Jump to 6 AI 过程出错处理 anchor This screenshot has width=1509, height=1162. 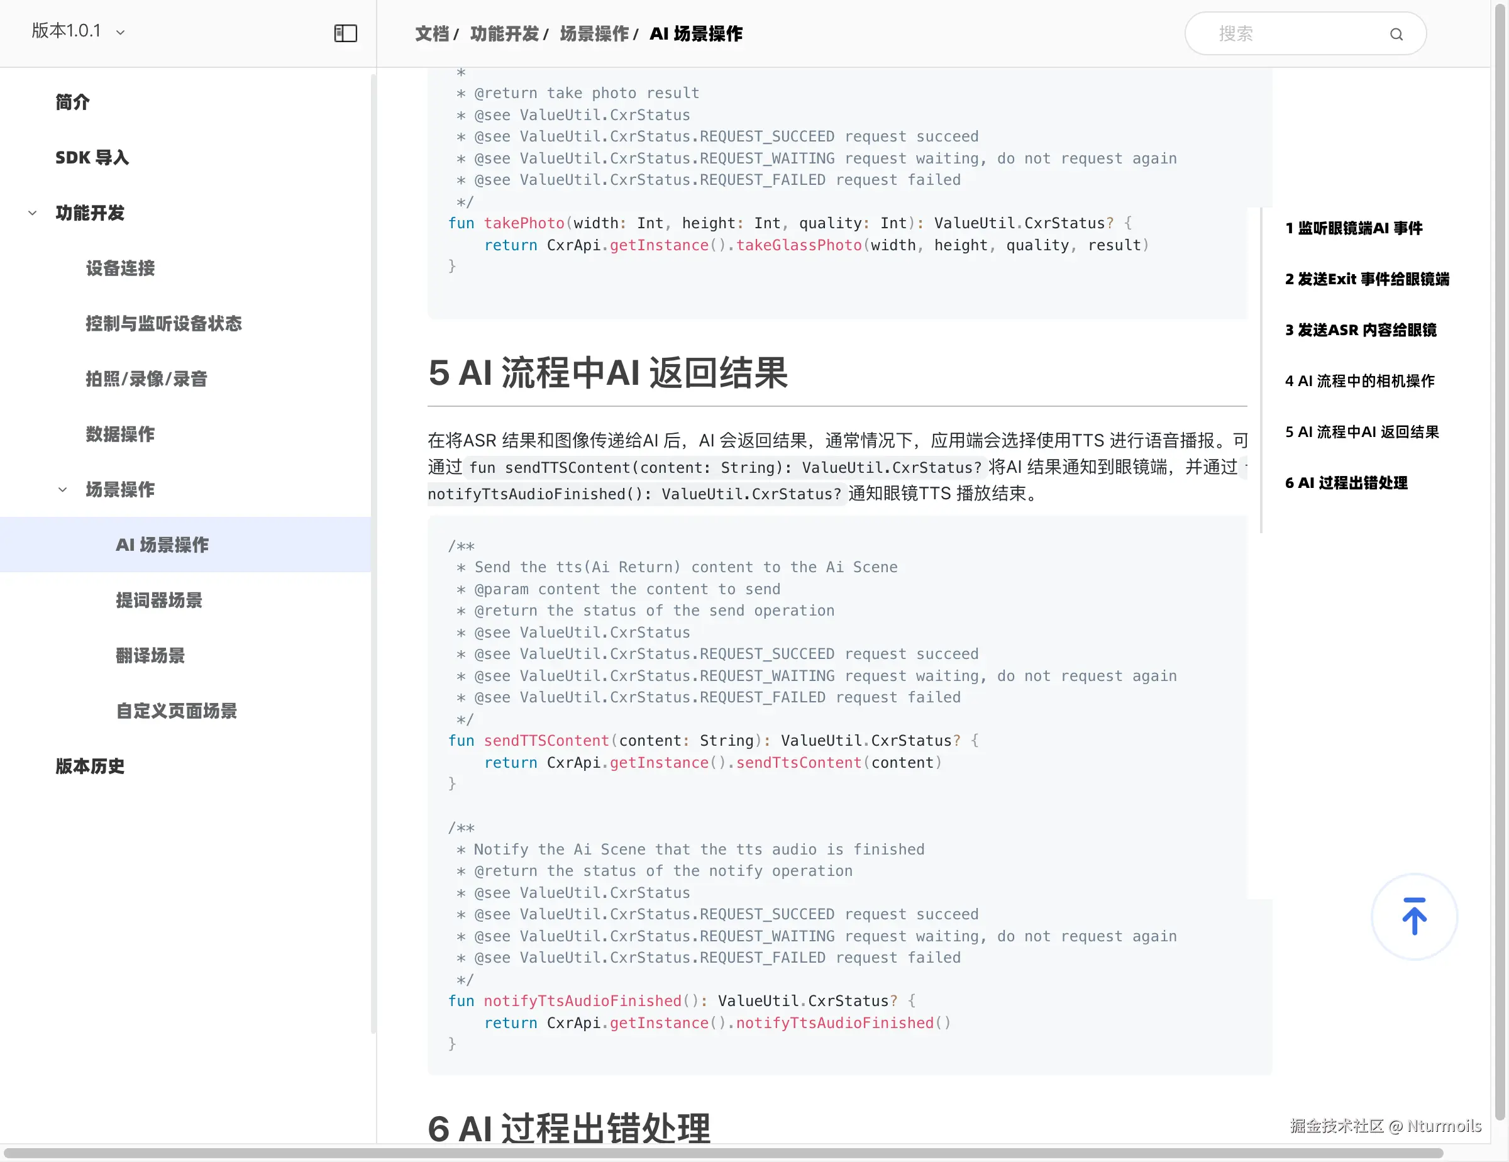click(1346, 483)
